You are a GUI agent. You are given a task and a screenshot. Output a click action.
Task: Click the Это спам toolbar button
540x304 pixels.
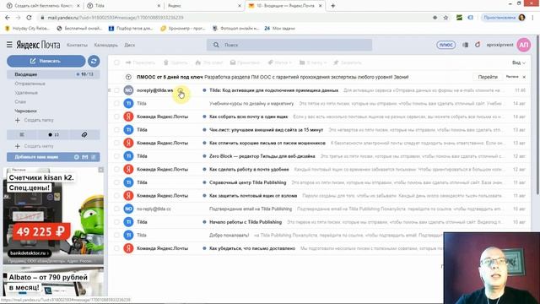pyautogui.click(x=209, y=62)
